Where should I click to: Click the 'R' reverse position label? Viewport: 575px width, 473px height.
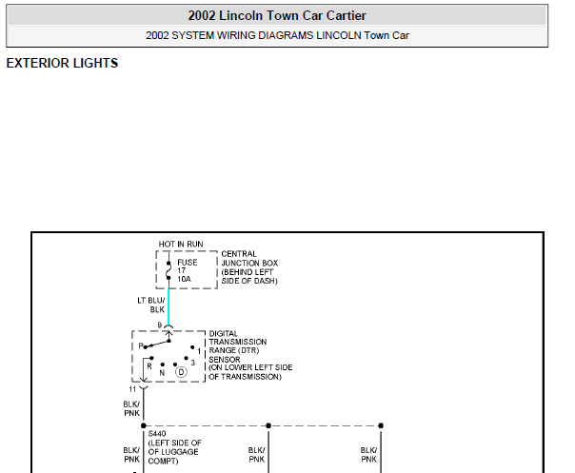tap(149, 366)
